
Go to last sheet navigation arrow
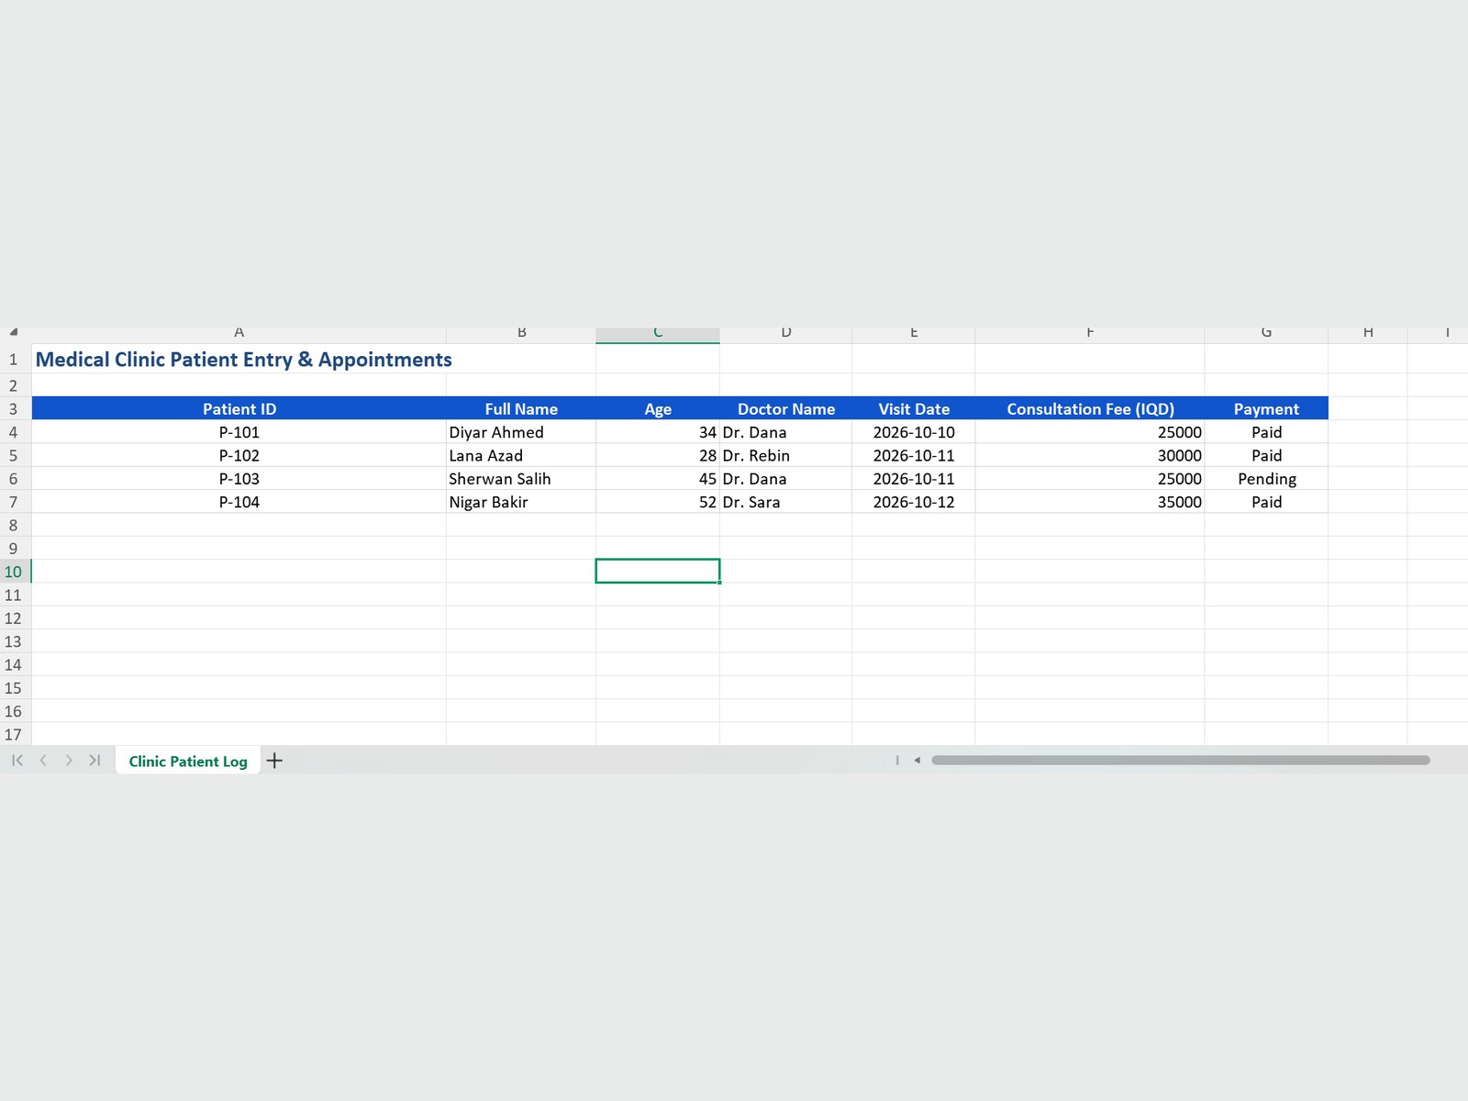tap(95, 761)
